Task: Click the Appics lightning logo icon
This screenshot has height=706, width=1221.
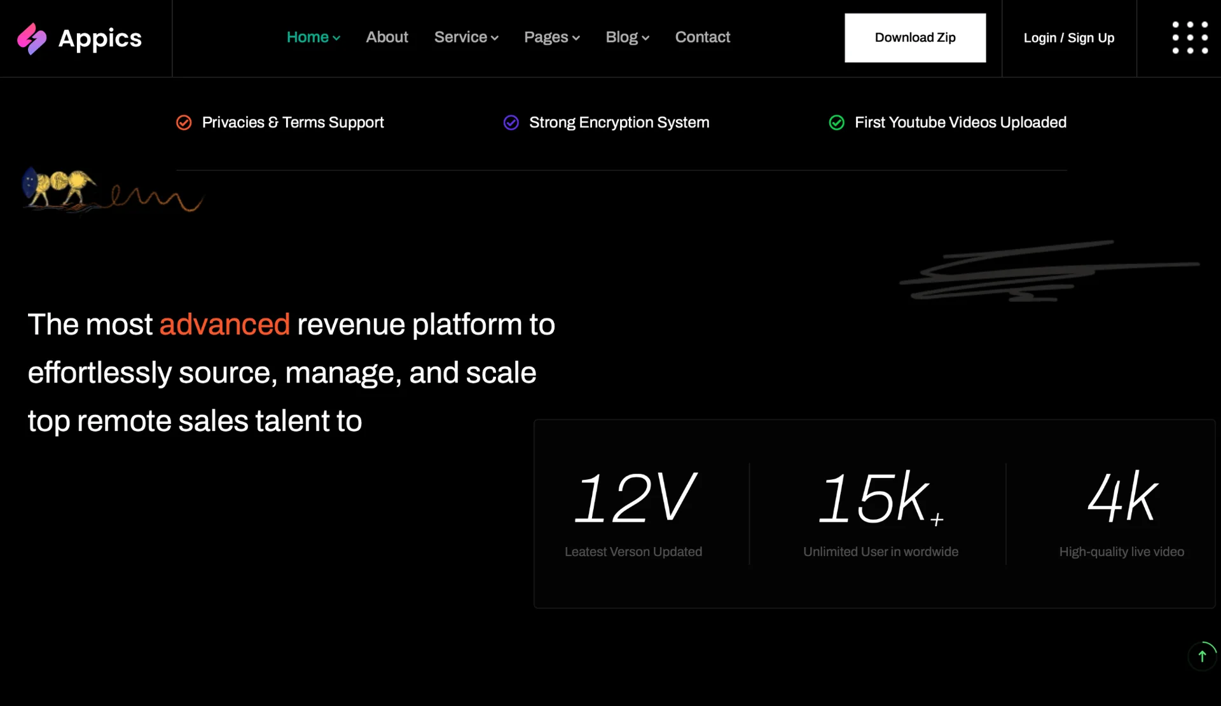Action: click(x=31, y=39)
